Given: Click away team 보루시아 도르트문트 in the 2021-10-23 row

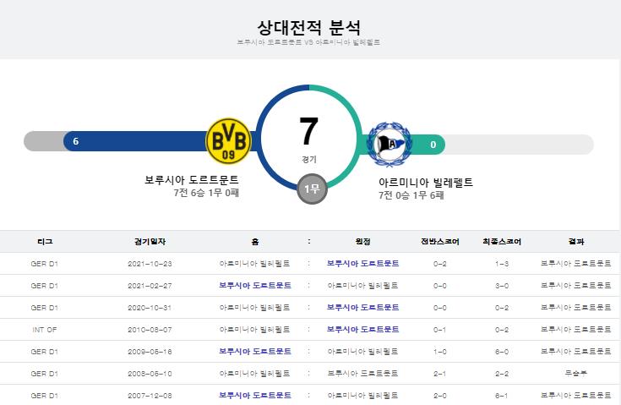Looking at the screenshot, I should point(362,264).
